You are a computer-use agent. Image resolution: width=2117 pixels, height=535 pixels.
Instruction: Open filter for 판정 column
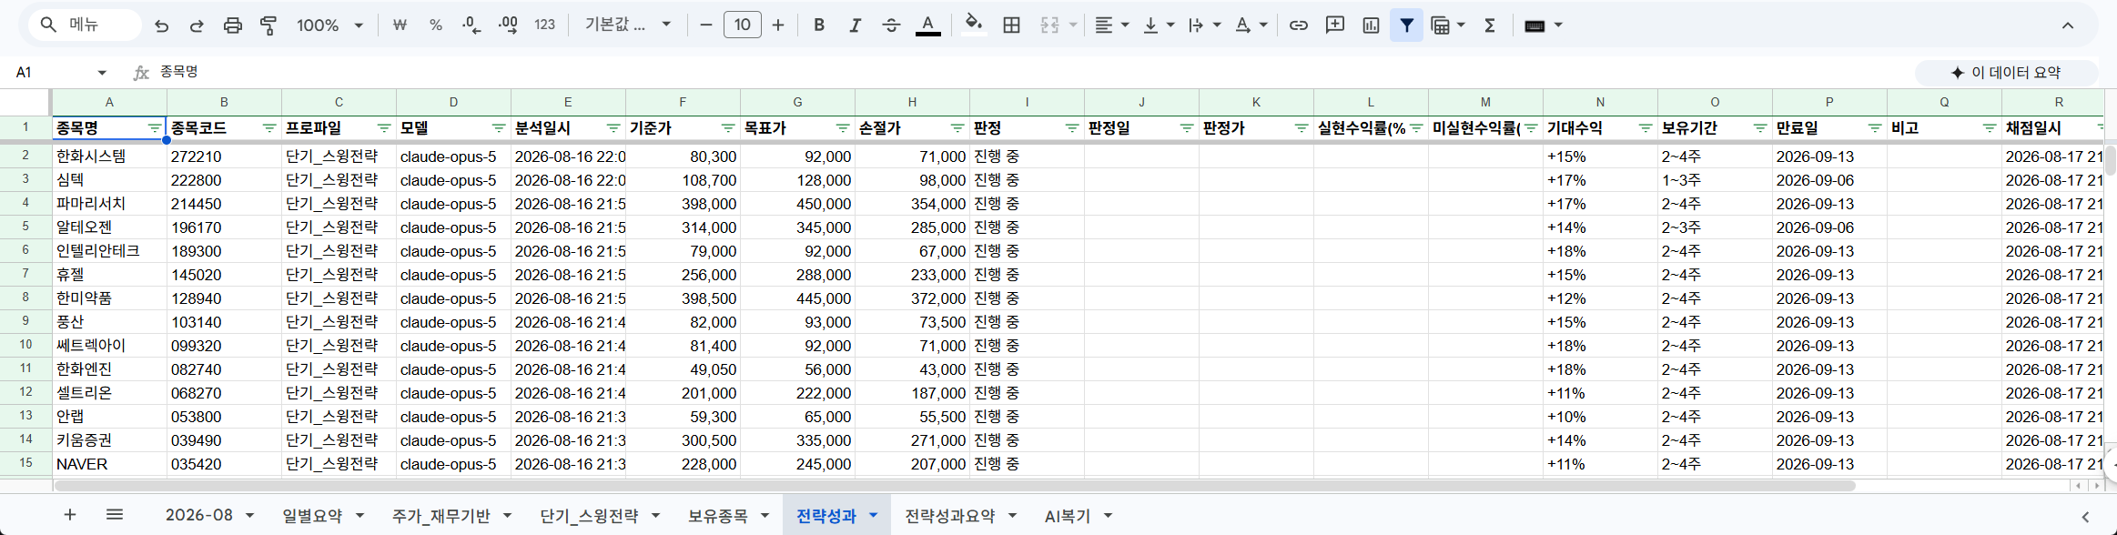(x=1072, y=128)
